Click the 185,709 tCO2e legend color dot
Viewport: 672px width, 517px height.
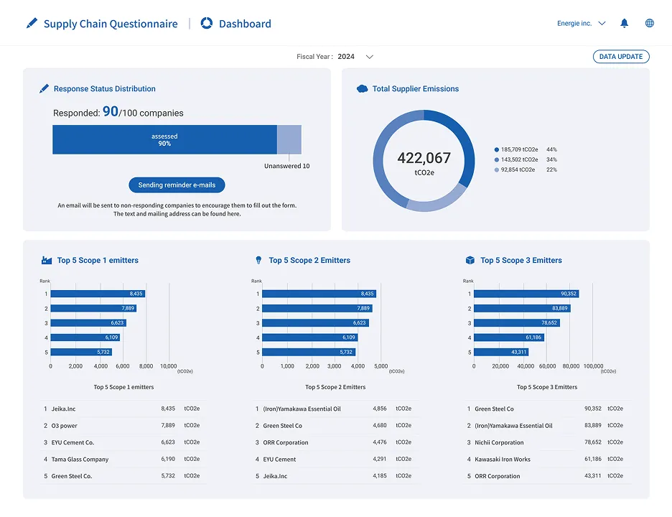[x=496, y=149]
